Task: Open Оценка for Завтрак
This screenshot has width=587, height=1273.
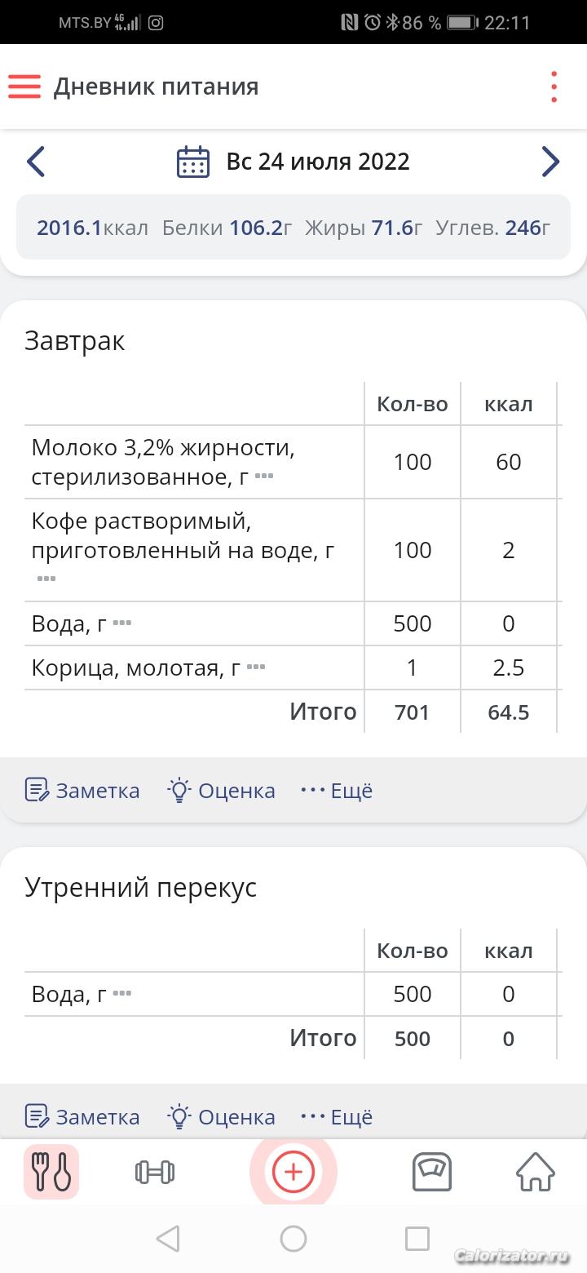Action: (x=221, y=791)
